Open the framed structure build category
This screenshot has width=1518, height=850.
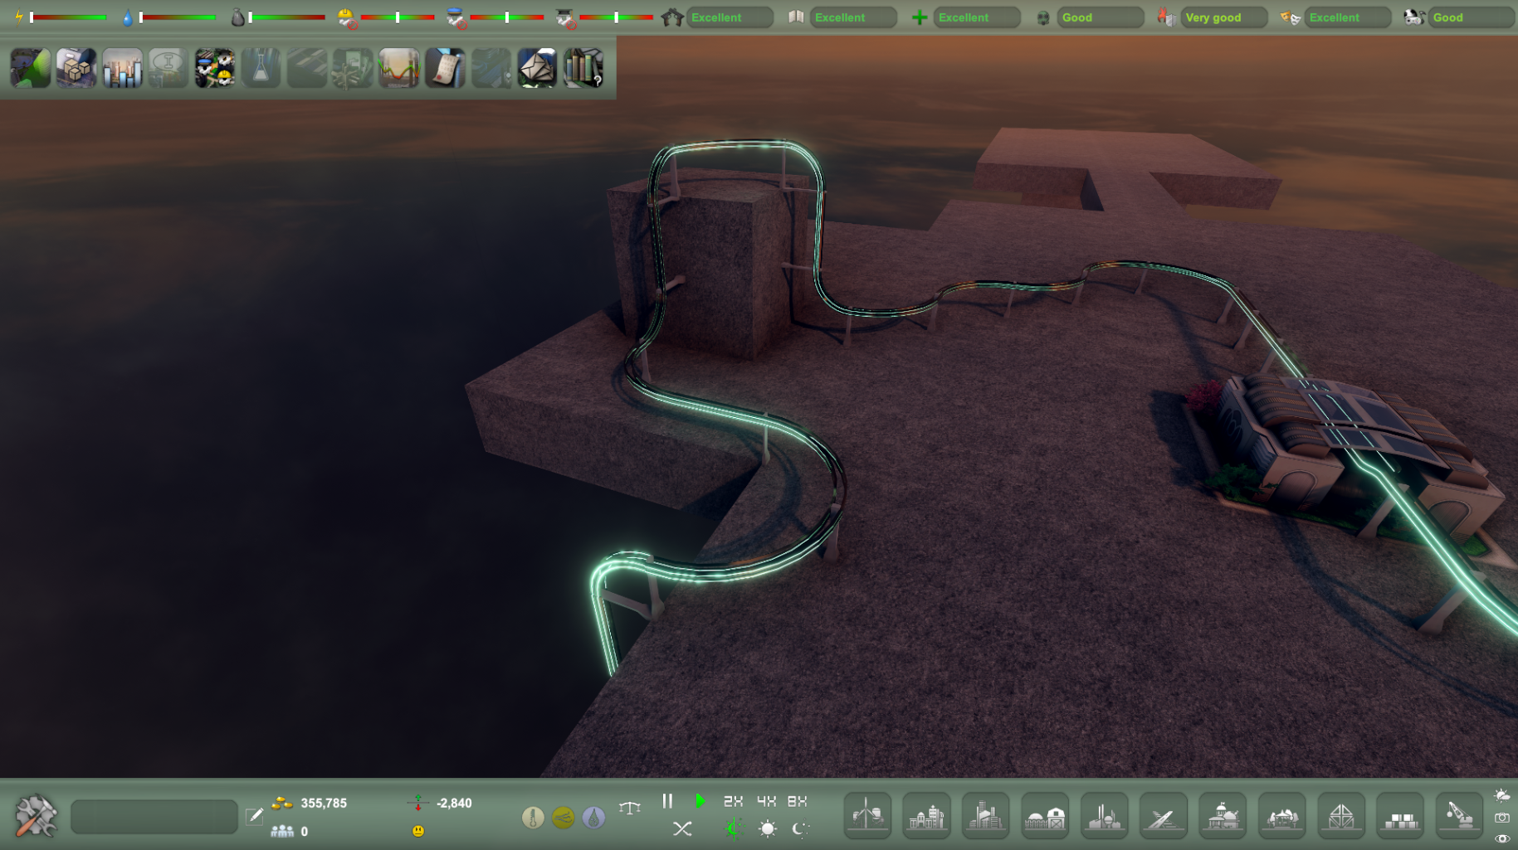(x=1341, y=816)
